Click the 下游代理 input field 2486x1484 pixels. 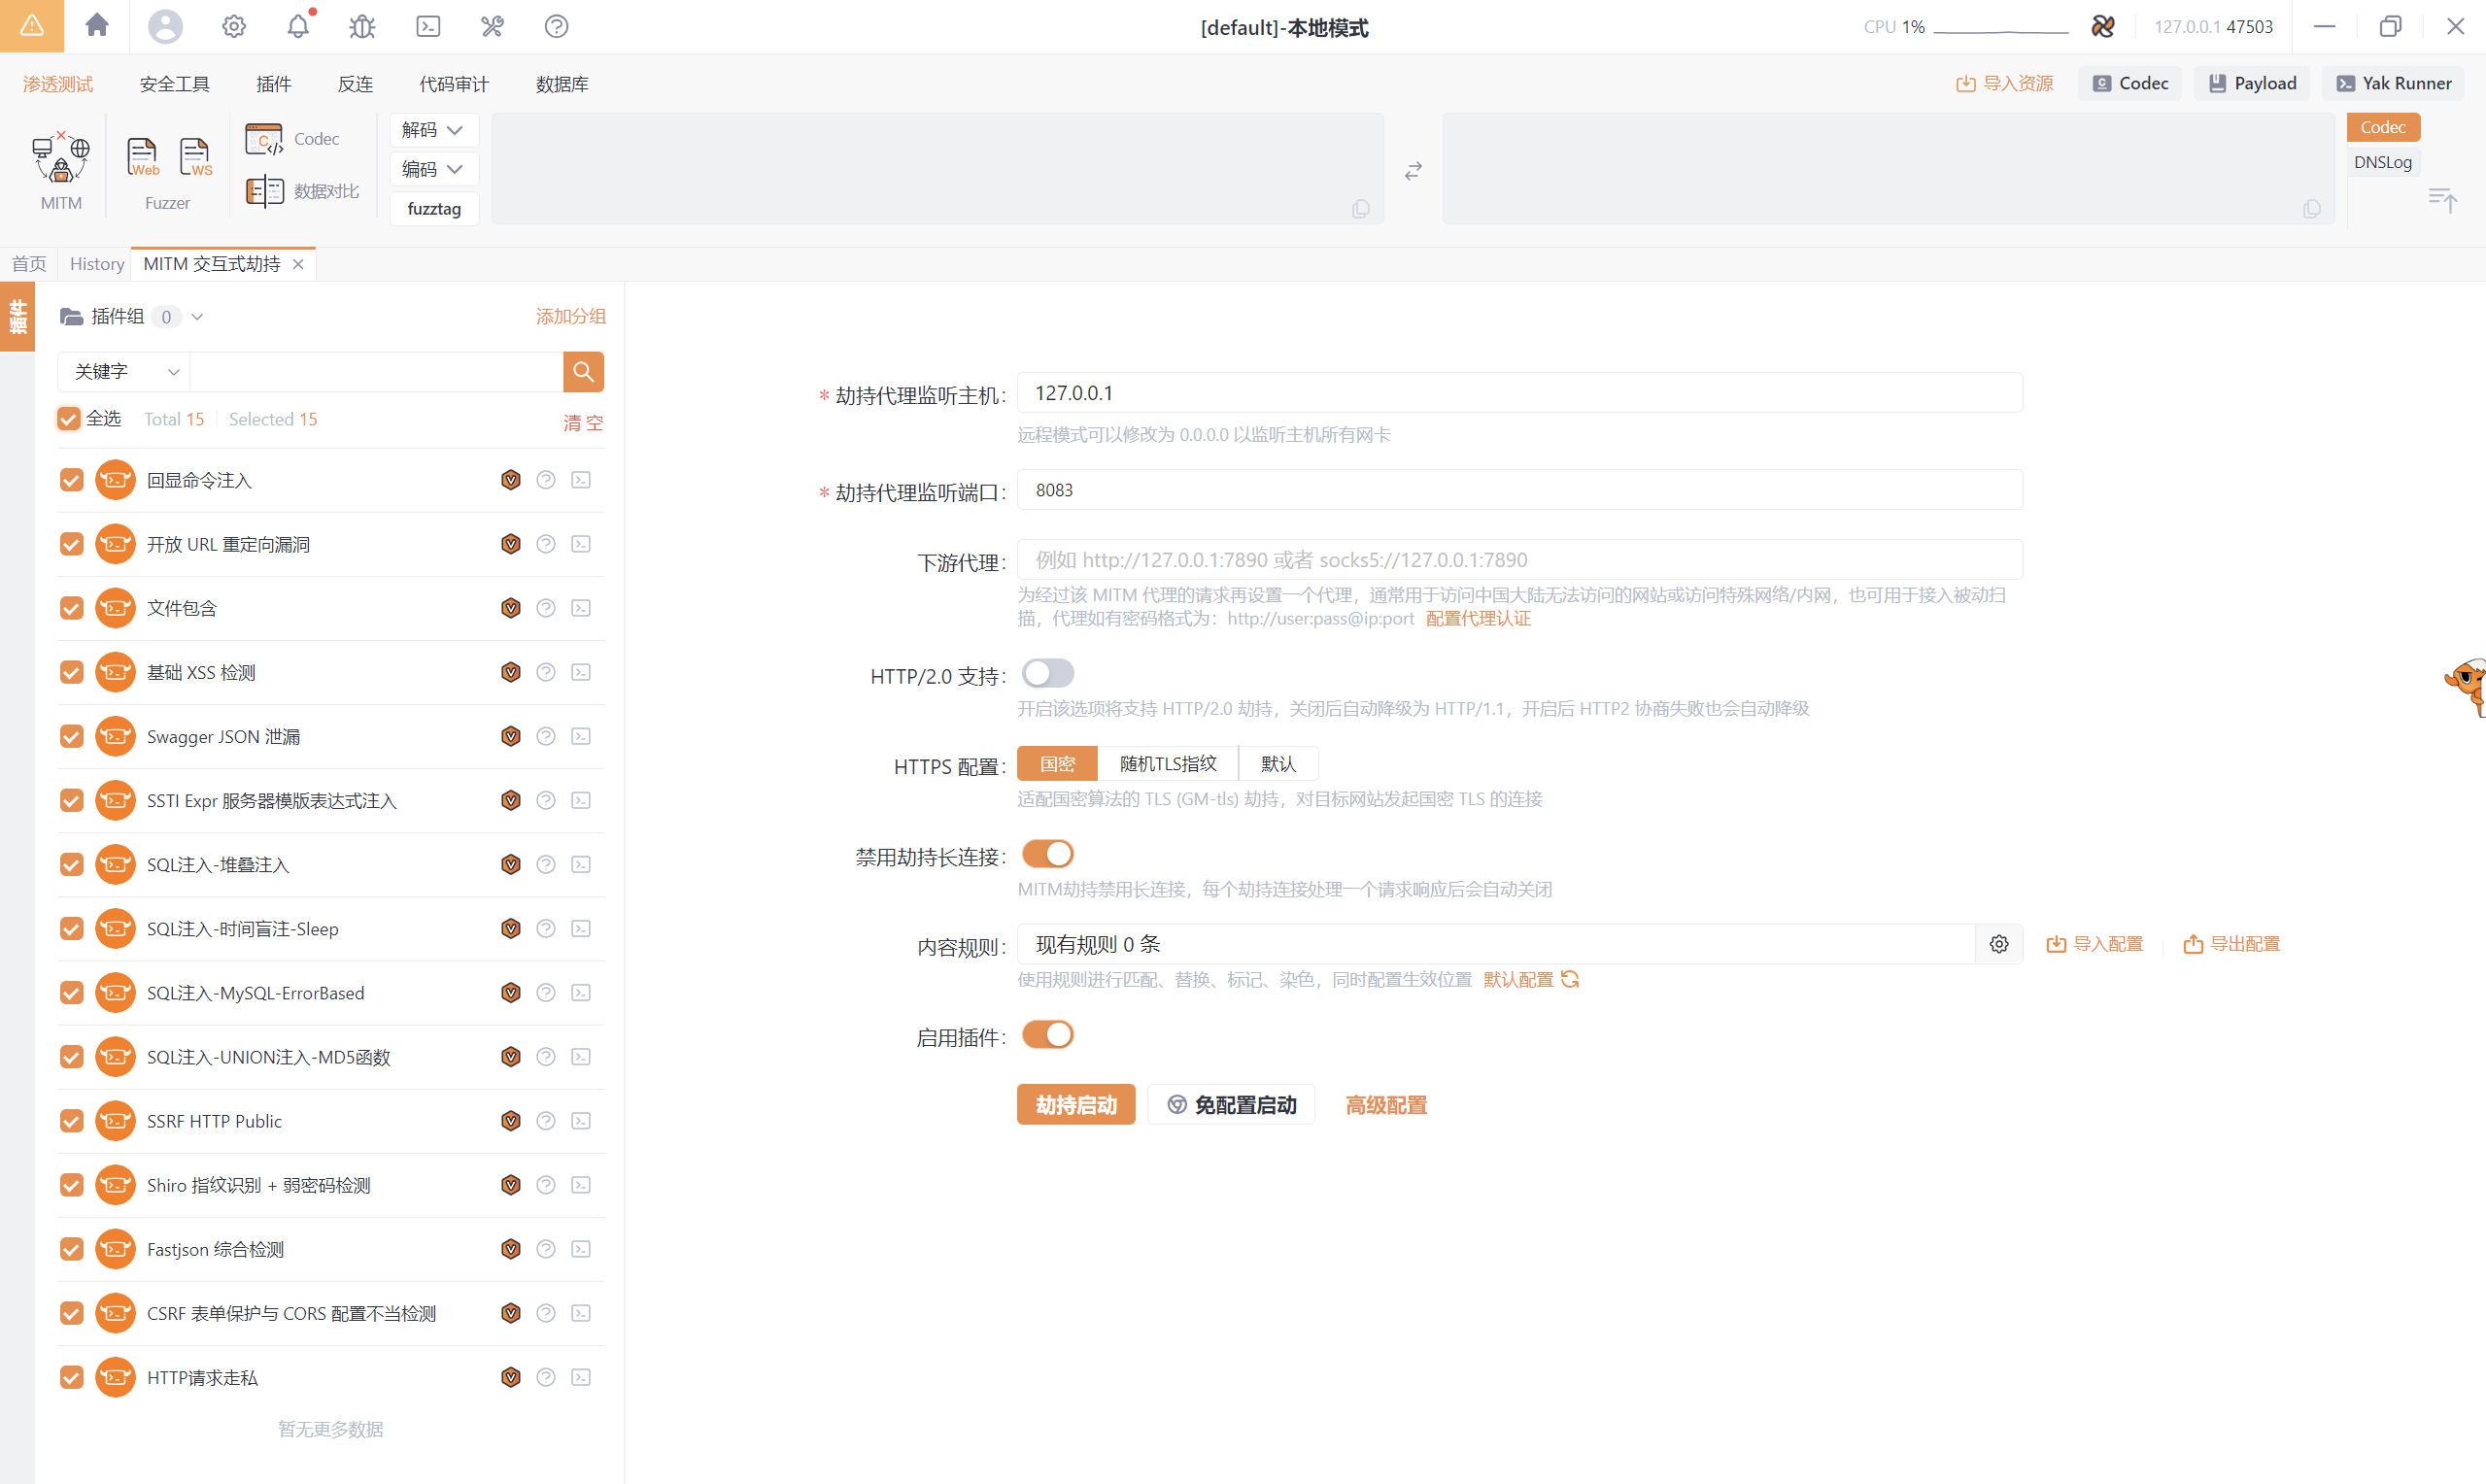[1518, 560]
